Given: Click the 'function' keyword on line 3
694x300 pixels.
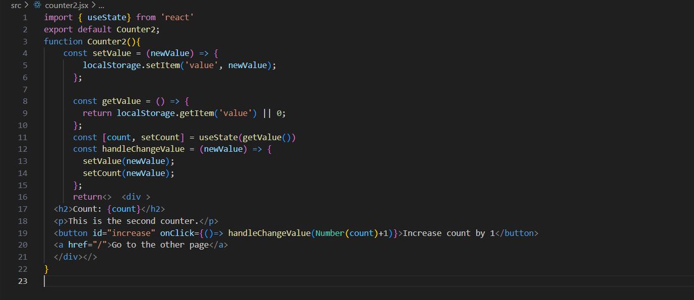Looking at the screenshot, I should 63,41.
